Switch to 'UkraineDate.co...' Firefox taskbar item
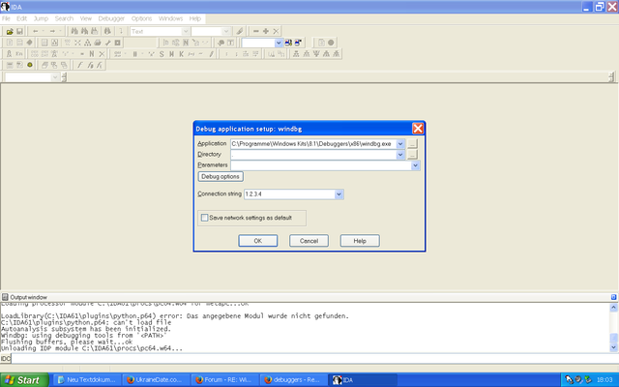Viewport: 619px width, 387px height. tap(156, 380)
